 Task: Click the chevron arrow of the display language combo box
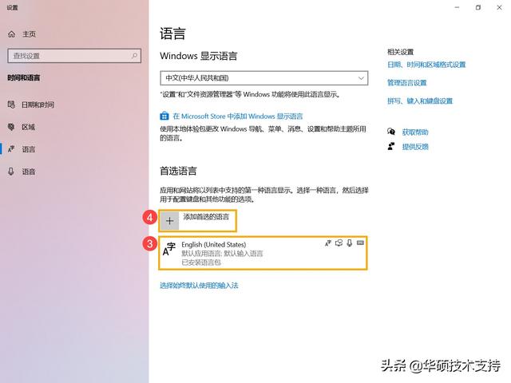pyautogui.click(x=361, y=78)
